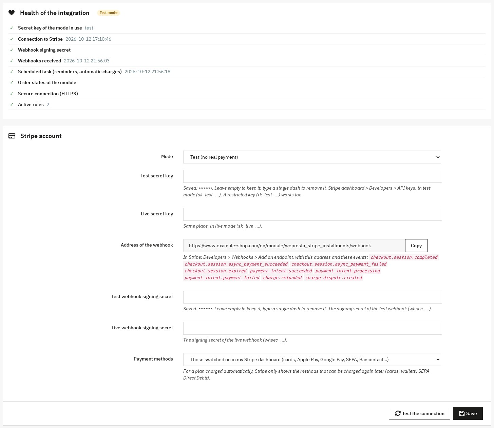Click the checkmark next to Webhook signing secret
The image size is (494, 428).
[x=12, y=50]
